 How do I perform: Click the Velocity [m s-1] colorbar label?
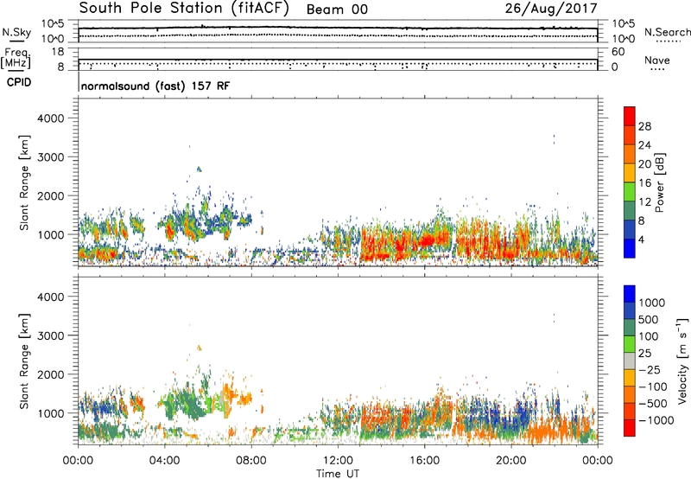point(682,361)
